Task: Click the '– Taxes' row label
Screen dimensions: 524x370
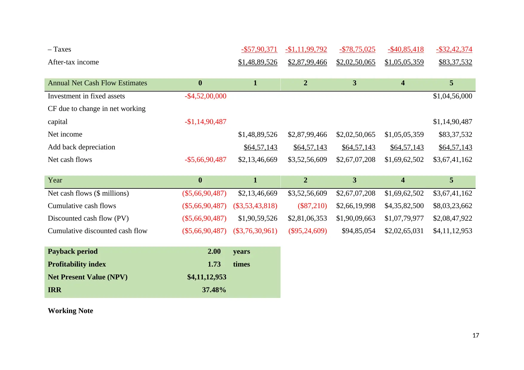Action: [x=59, y=49]
